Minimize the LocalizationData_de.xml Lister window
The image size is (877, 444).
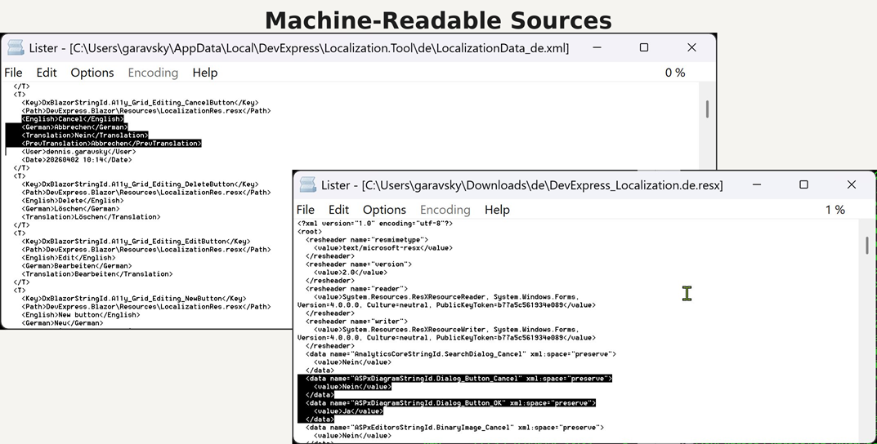click(x=597, y=47)
